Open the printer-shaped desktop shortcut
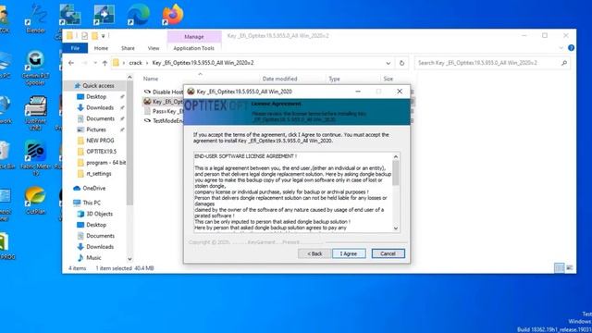The image size is (592, 333). pos(35,113)
